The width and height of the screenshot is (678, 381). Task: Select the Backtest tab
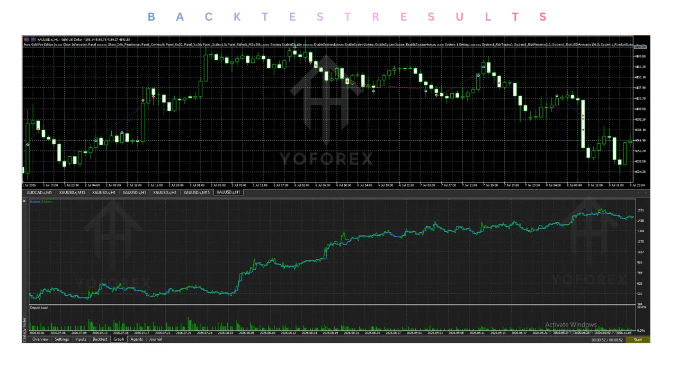pos(100,339)
